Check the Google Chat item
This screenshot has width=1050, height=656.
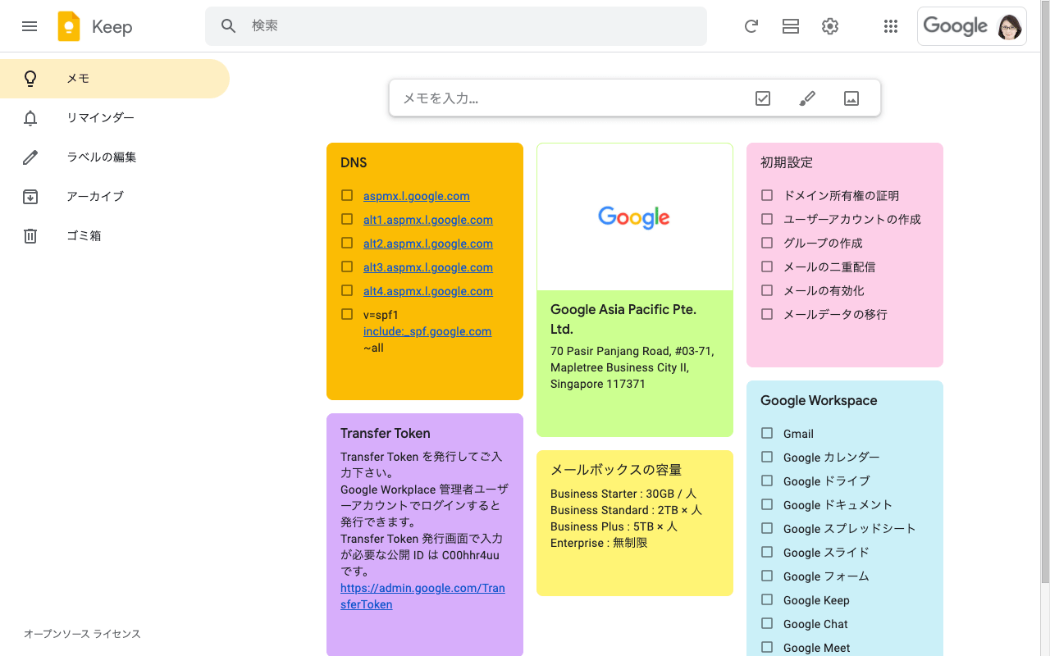(767, 623)
